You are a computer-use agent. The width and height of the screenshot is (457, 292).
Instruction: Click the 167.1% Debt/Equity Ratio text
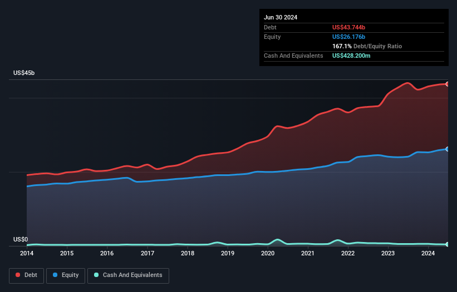point(367,46)
